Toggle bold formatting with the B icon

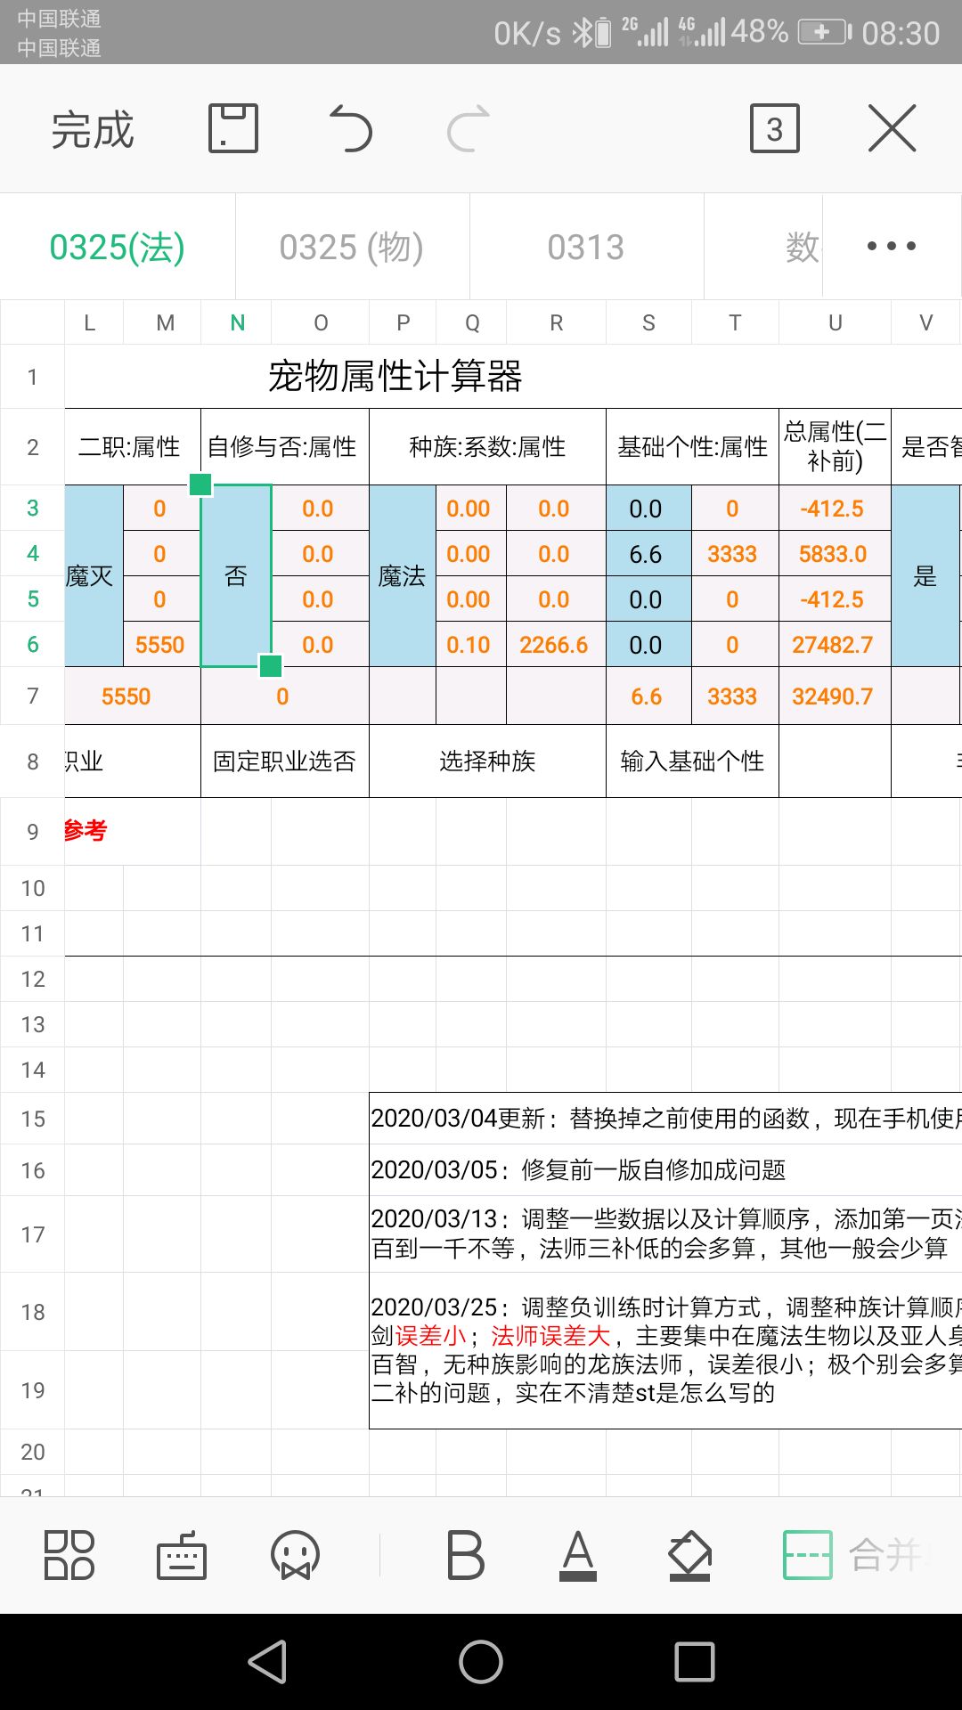pos(465,1555)
